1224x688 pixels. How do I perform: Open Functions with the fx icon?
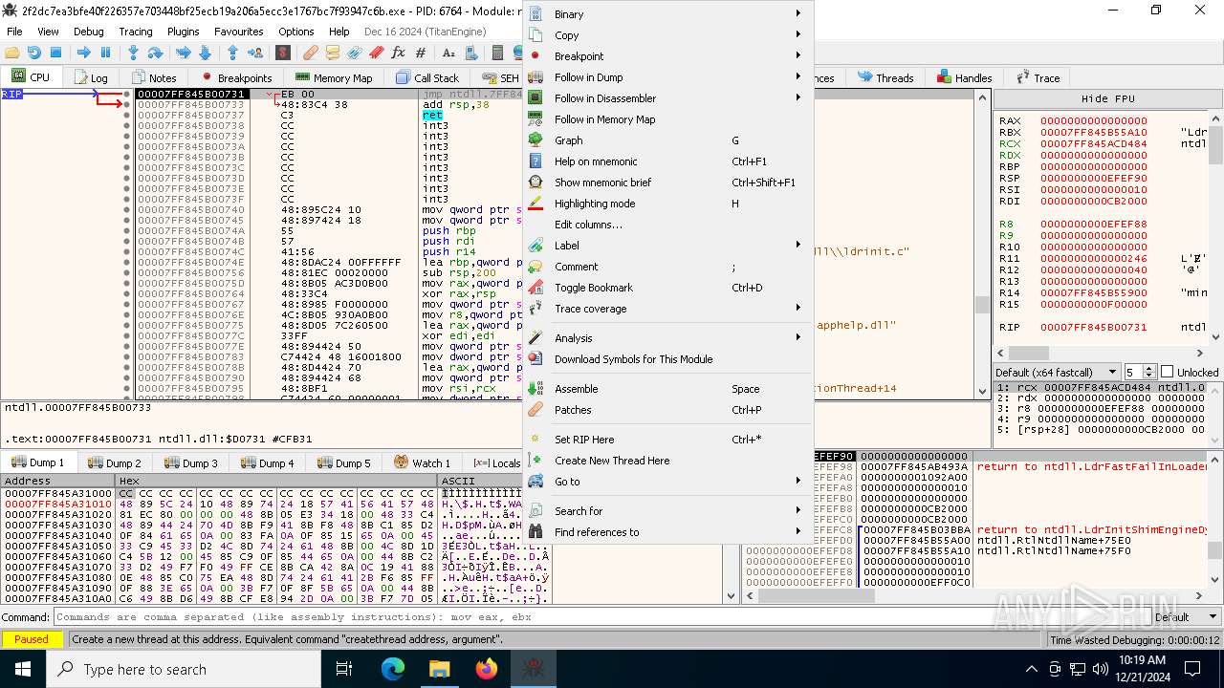tap(398, 53)
